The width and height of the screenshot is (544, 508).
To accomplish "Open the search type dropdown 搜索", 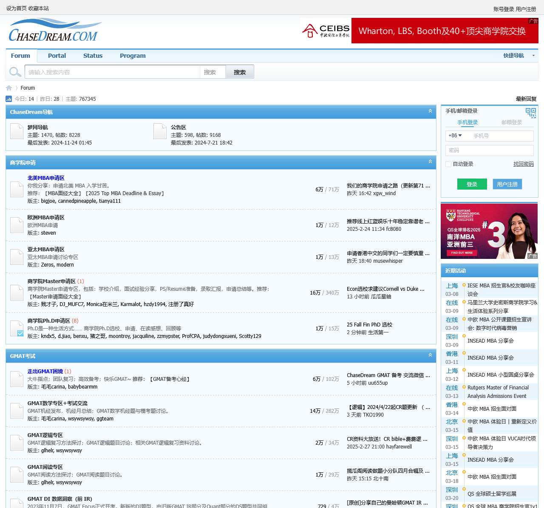I will [212, 72].
